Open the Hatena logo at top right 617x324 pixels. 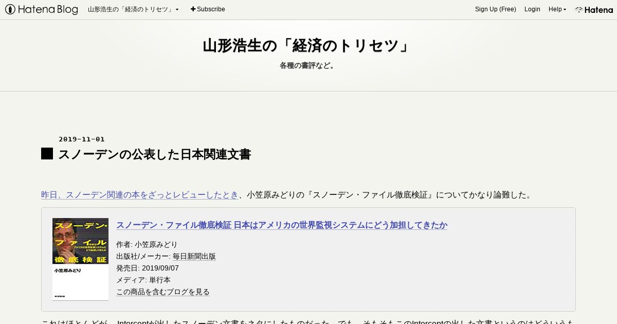click(594, 9)
